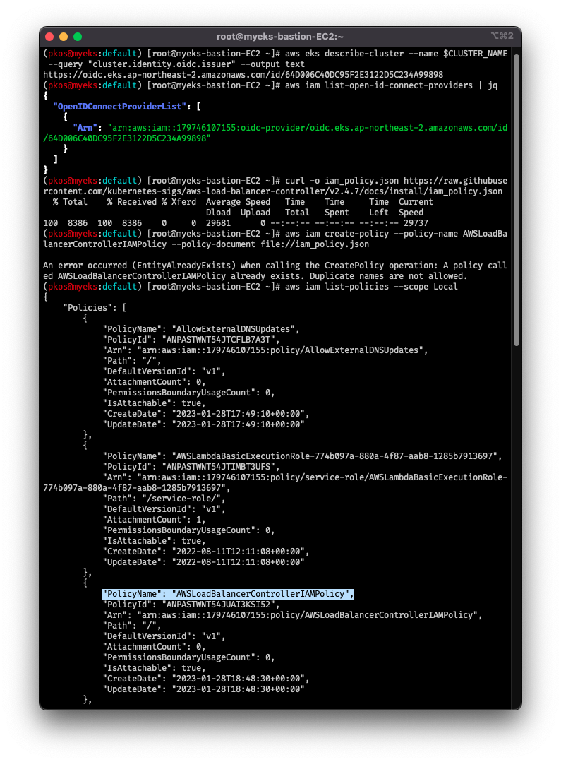Click the 29681 download speed value
561x762 pixels.
218,223
